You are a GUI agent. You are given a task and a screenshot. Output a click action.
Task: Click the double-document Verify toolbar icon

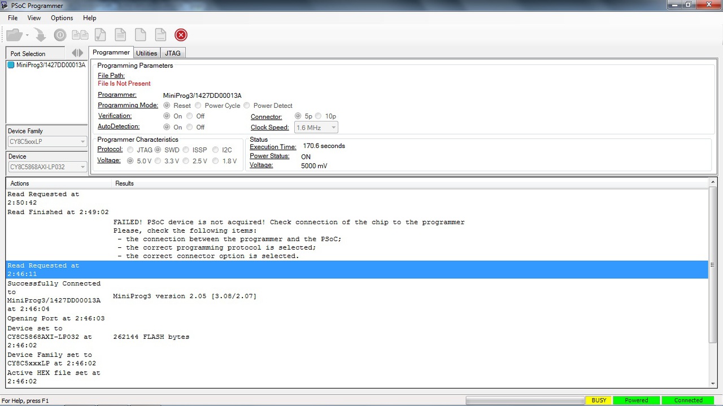point(80,35)
